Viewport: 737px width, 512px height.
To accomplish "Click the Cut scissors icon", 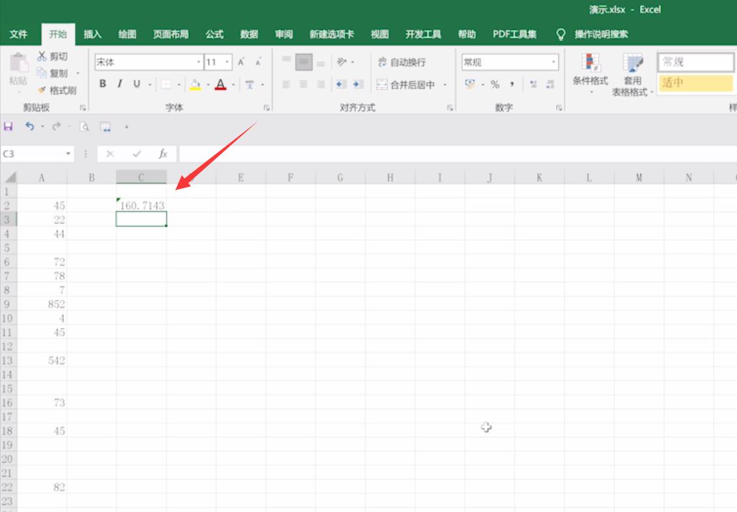I will click(42, 56).
